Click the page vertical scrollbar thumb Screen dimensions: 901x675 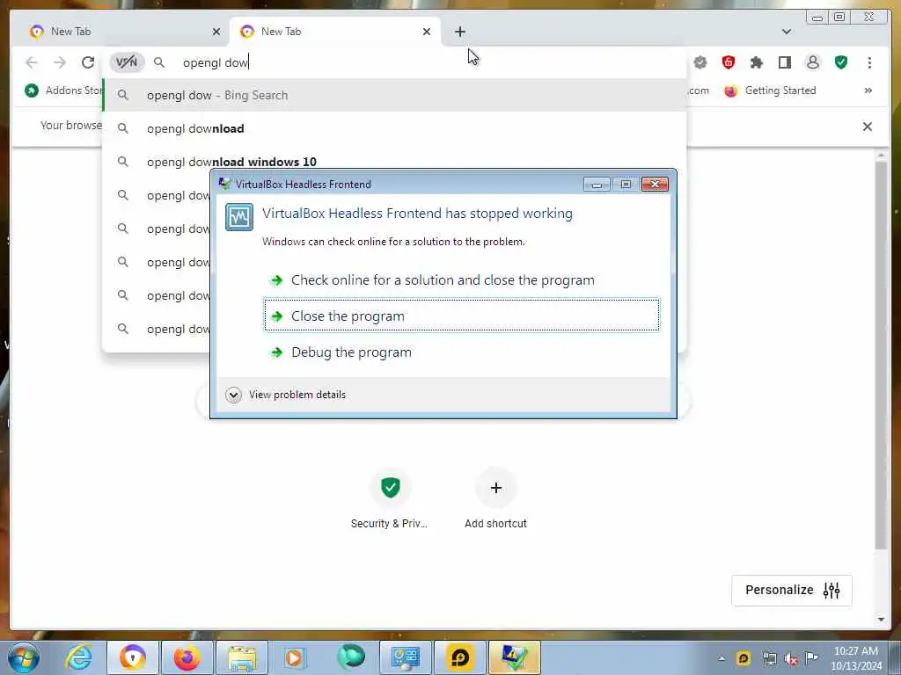tap(880, 355)
